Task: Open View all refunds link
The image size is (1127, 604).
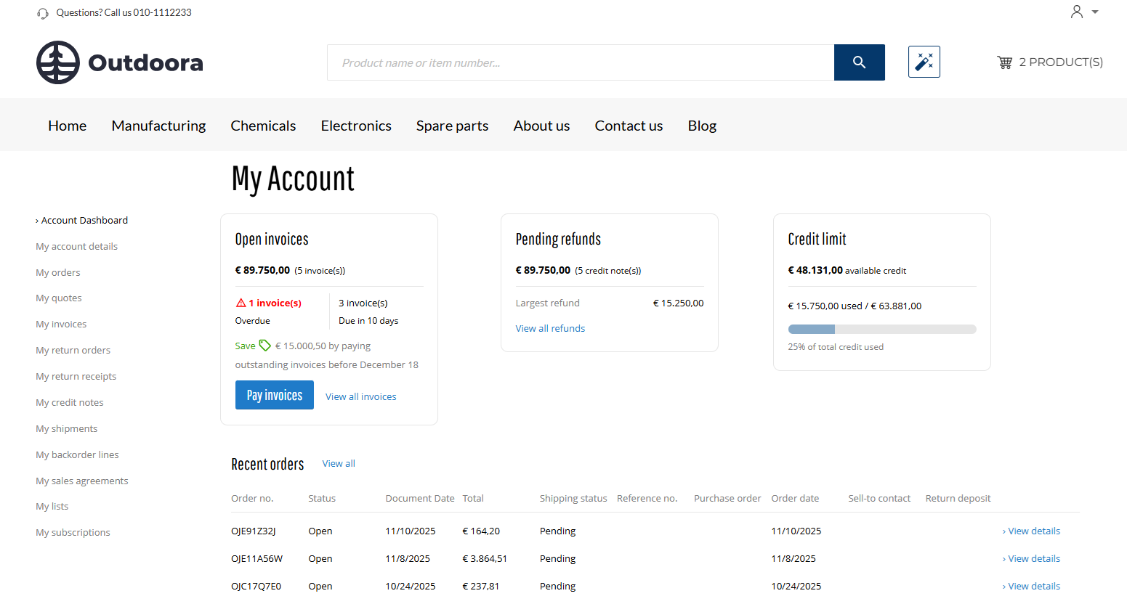Action: pyautogui.click(x=550, y=328)
